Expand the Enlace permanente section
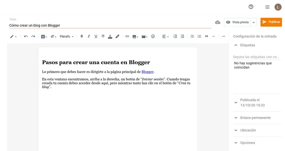 [x=255, y=118]
